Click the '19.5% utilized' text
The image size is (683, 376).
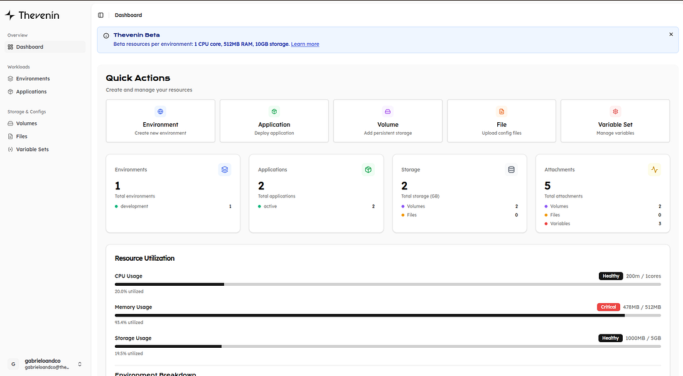[129, 354]
